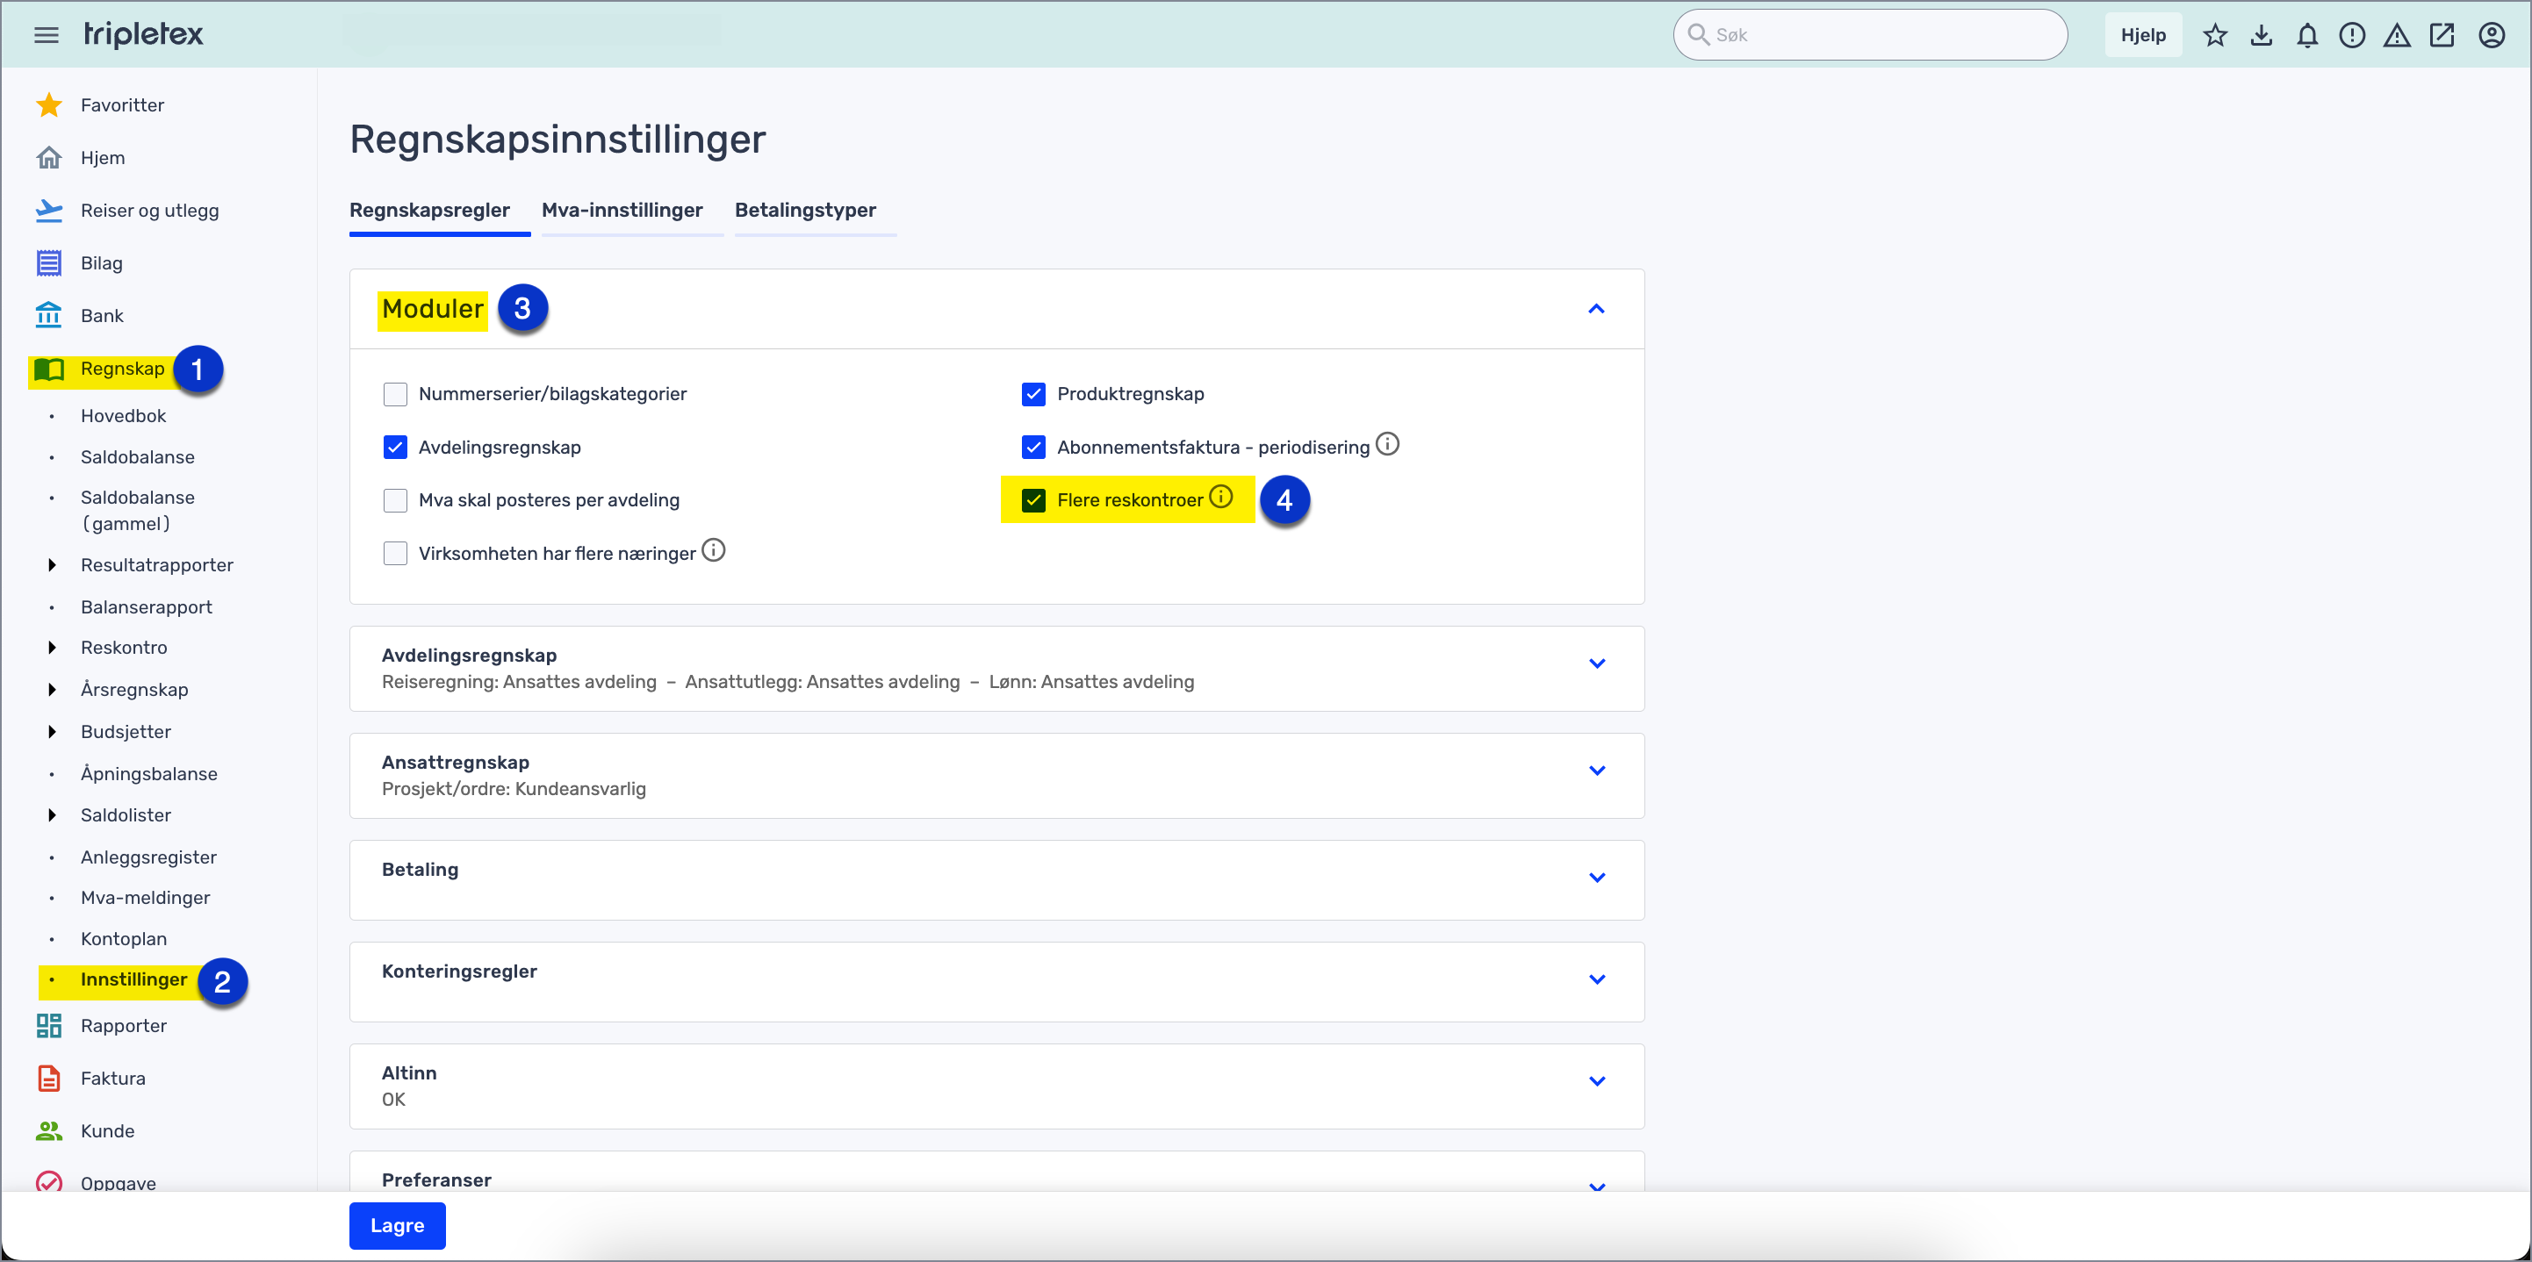This screenshot has width=2532, height=1262.
Task: Click the Hjelp button
Action: pos(2142,34)
